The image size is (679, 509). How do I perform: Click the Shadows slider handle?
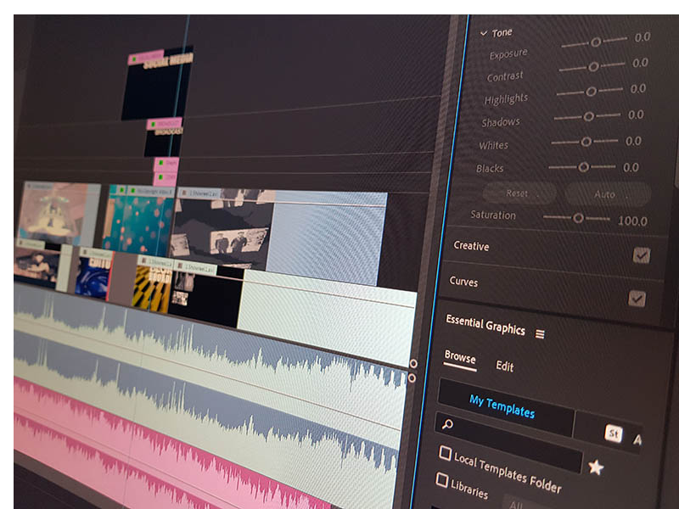pos(588,116)
